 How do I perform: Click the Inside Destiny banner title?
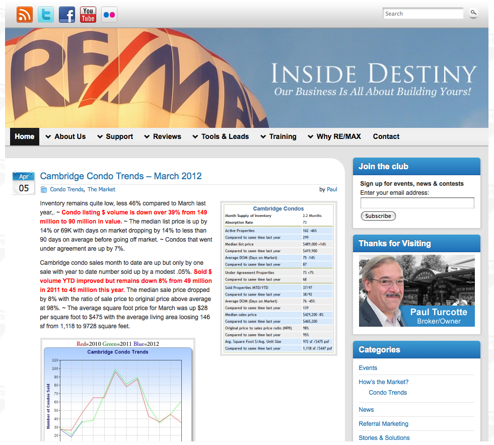coord(374,73)
